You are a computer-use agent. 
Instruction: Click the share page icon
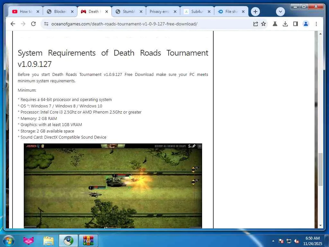[255, 24]
